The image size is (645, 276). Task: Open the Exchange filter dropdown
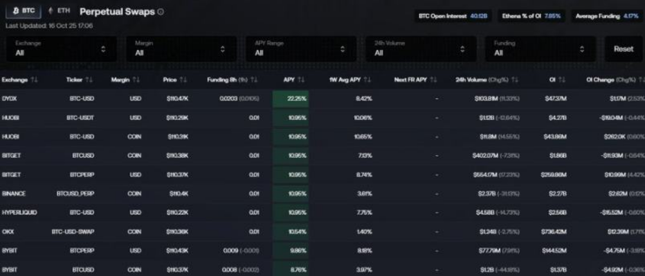pyautogui.click(x=61, y=49)
